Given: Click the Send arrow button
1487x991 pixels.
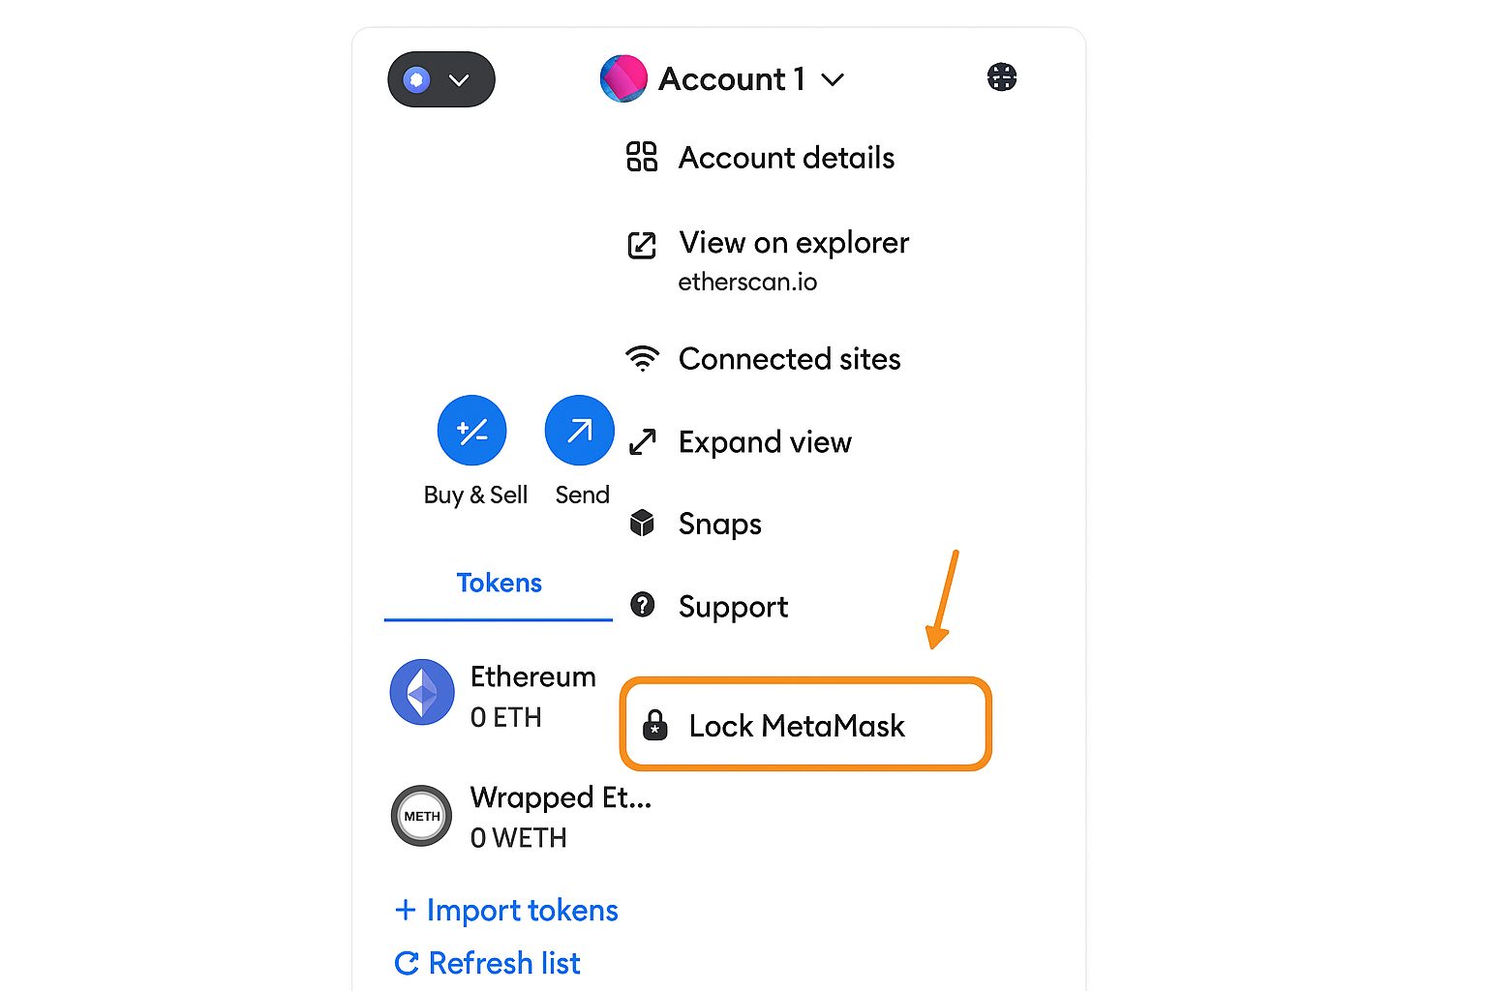Looking at the screenshot, I should 580,431.
